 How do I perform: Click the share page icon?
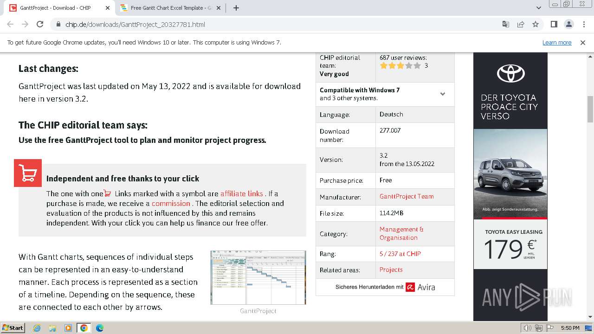pyautogui.click(x=521, y=24)
